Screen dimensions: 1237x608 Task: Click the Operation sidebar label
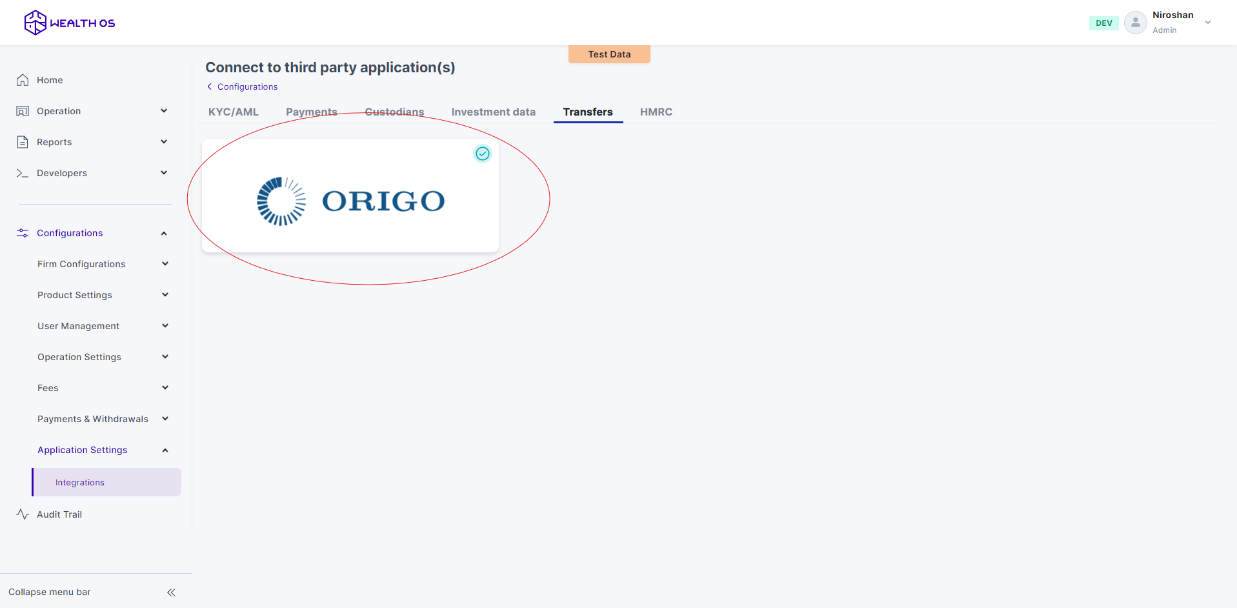pyautogui.click(x=59, y=111)
